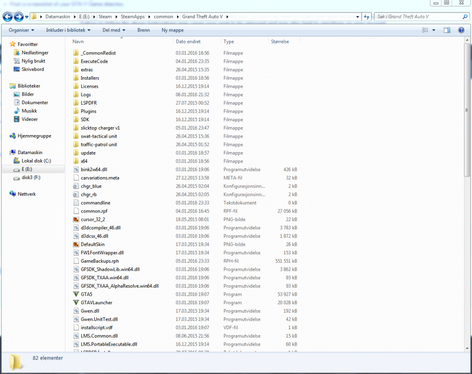Select DefaultSkin PNG image icon
The height and width of the screenshot is (374, 472).
[x=76, y=244]
